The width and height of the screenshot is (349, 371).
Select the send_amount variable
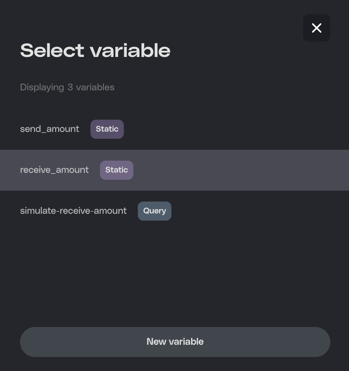(50, 129)
